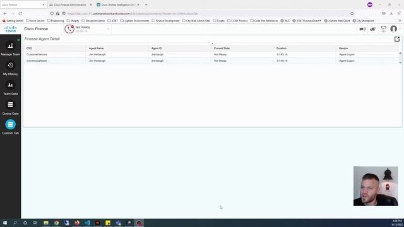Open File Explorer from the taskbar
404x227 pixels.
coord(46,223)
